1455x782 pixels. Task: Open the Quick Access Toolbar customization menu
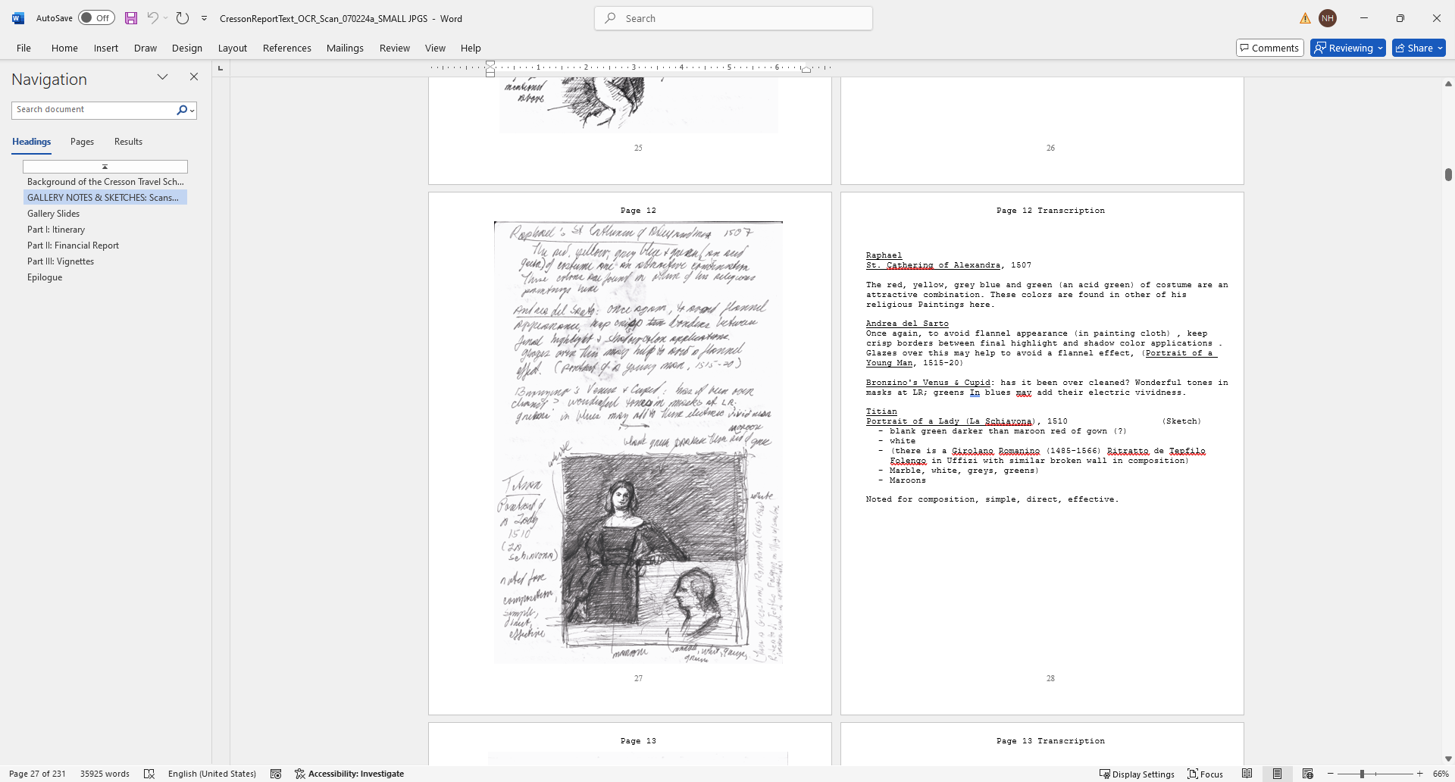click(203, 17)
